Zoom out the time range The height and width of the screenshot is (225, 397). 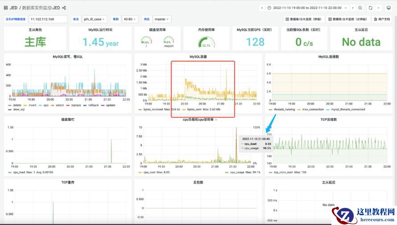[360, 8]
